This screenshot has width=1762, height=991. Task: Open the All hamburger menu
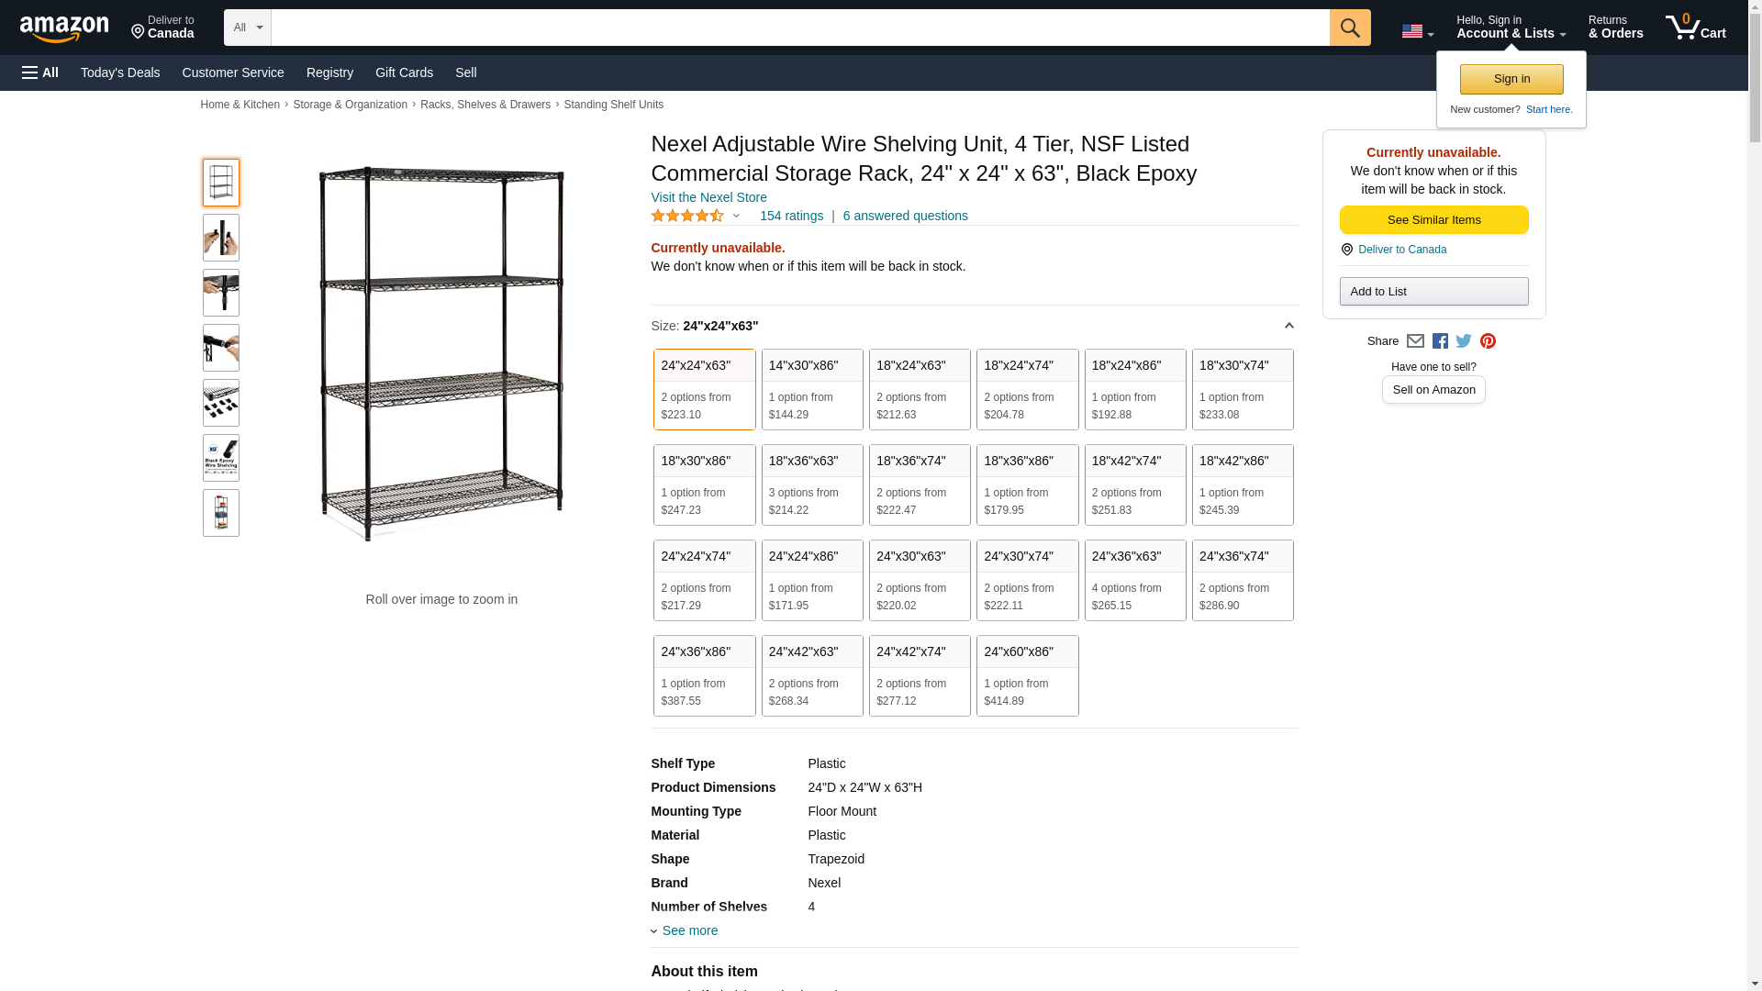click(x=40, y=72)
